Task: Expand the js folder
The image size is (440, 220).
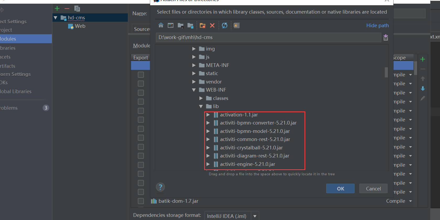Action: tap(194, 57)
